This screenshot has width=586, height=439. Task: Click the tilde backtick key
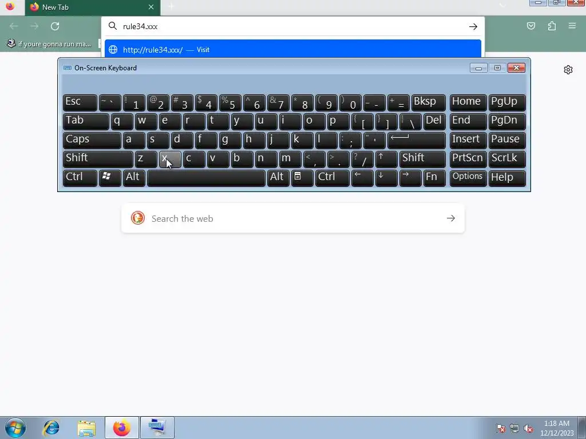[x=110, y=102]
